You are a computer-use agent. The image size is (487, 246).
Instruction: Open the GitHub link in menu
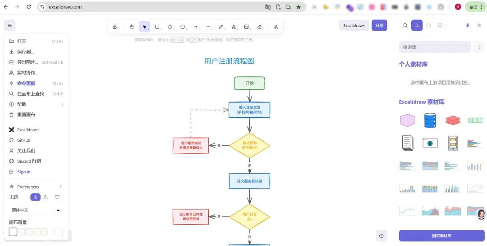36,140
